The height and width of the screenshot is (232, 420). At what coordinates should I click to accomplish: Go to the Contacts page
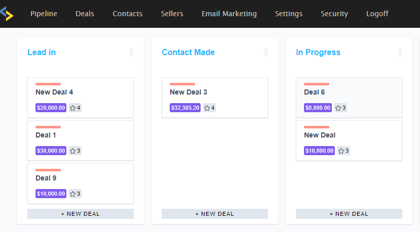127,14
